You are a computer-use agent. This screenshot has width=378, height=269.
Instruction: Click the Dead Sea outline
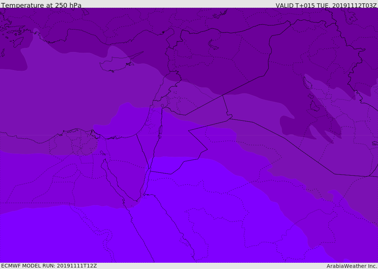pos(160,130)
